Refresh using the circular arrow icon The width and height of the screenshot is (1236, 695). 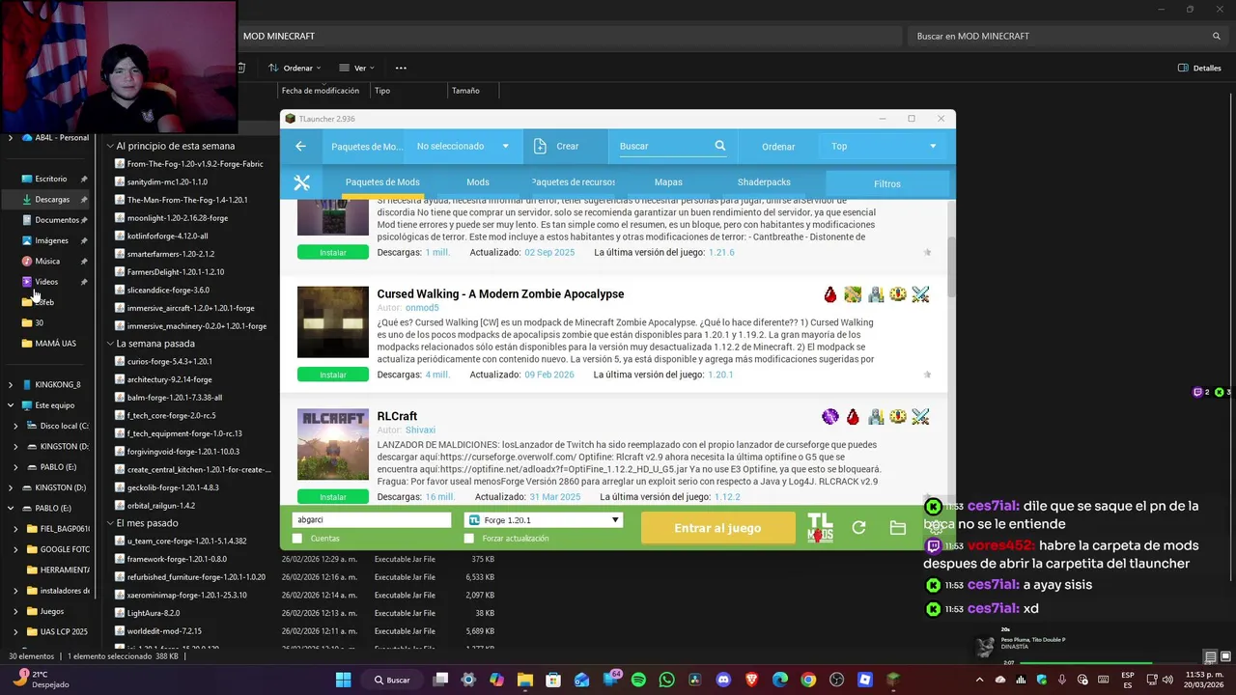[x=858, y=528]
